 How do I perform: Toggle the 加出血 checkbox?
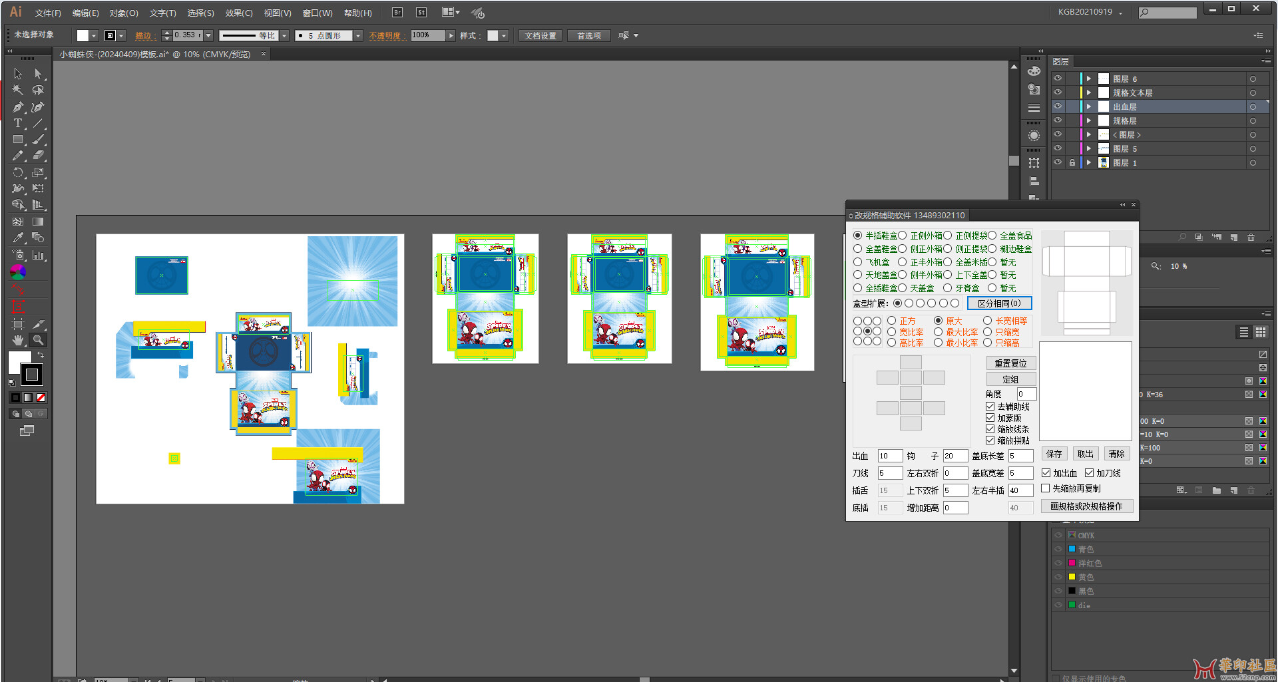coord(1046,473)
